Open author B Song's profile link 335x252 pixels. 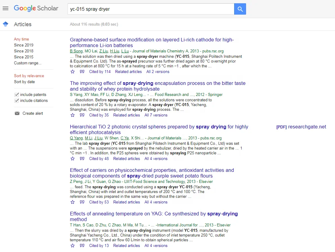(76, 51)
